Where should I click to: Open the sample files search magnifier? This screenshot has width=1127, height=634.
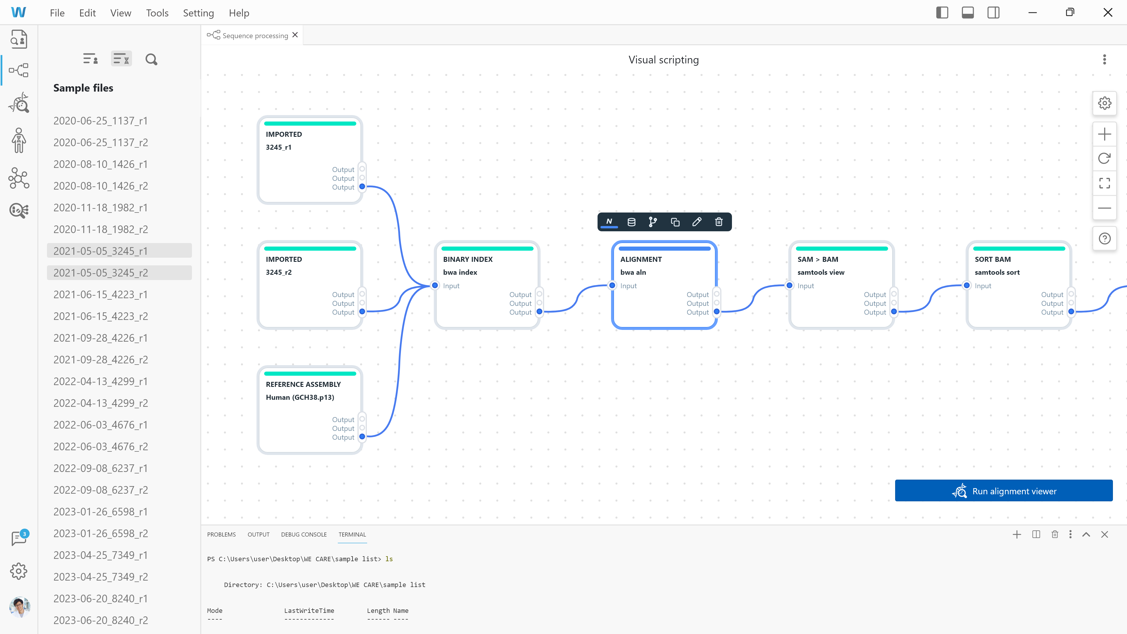click(x=151, y=59)
